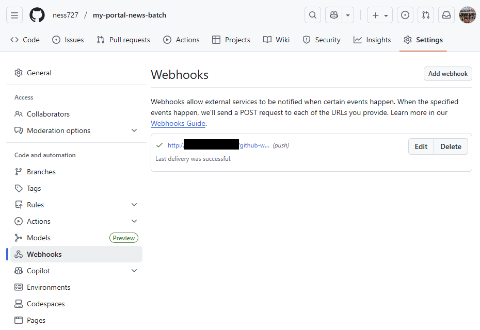The height and width of the screenshot is (330, 480).
Task: Open the notifications inbox icon
Action: pyautogui.click(x=446, y=15)
